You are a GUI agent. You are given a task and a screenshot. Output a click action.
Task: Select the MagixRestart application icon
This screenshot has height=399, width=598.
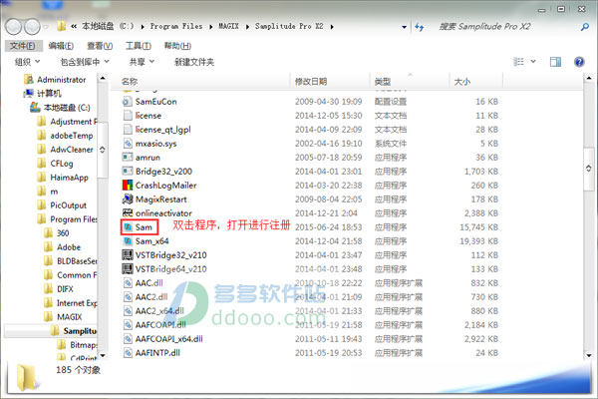click(128, 199)
